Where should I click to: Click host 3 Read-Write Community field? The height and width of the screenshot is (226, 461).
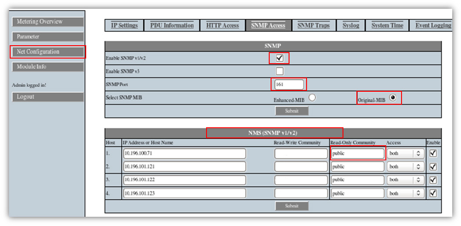[x=301, y=180]
